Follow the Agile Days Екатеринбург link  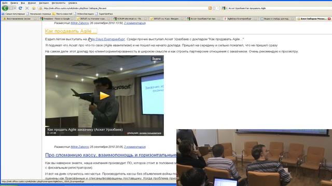[106, 39]
